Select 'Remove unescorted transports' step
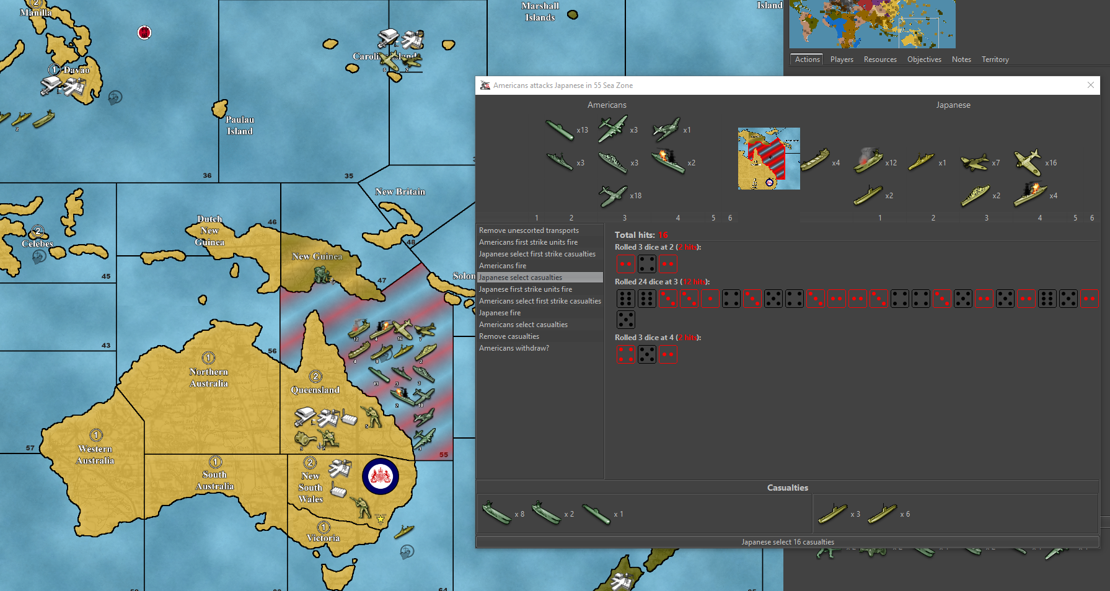 point(539,230)
